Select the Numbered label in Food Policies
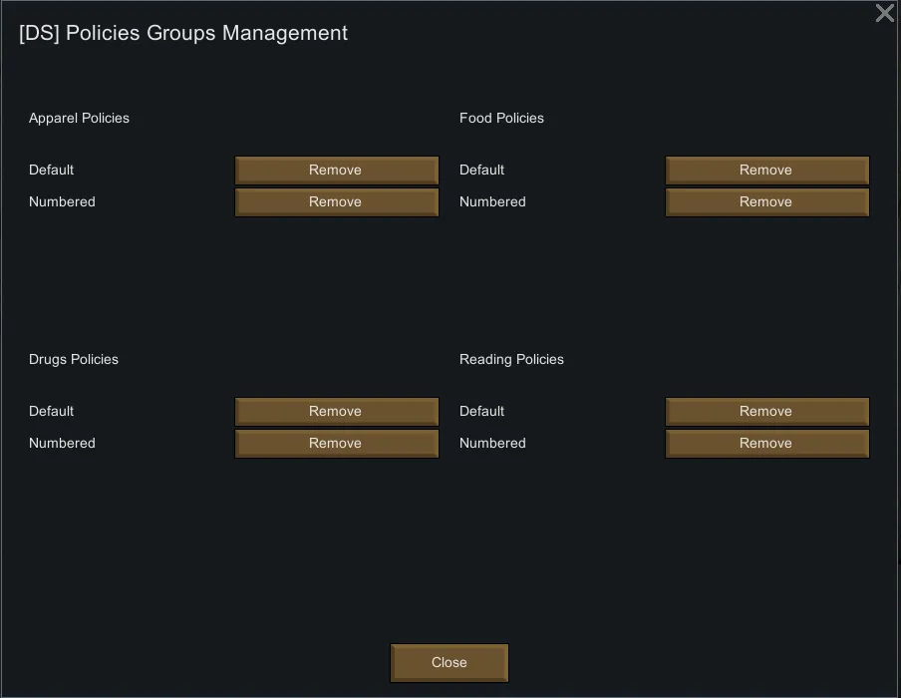Screen dimensions: 901x698 point(492,201)
